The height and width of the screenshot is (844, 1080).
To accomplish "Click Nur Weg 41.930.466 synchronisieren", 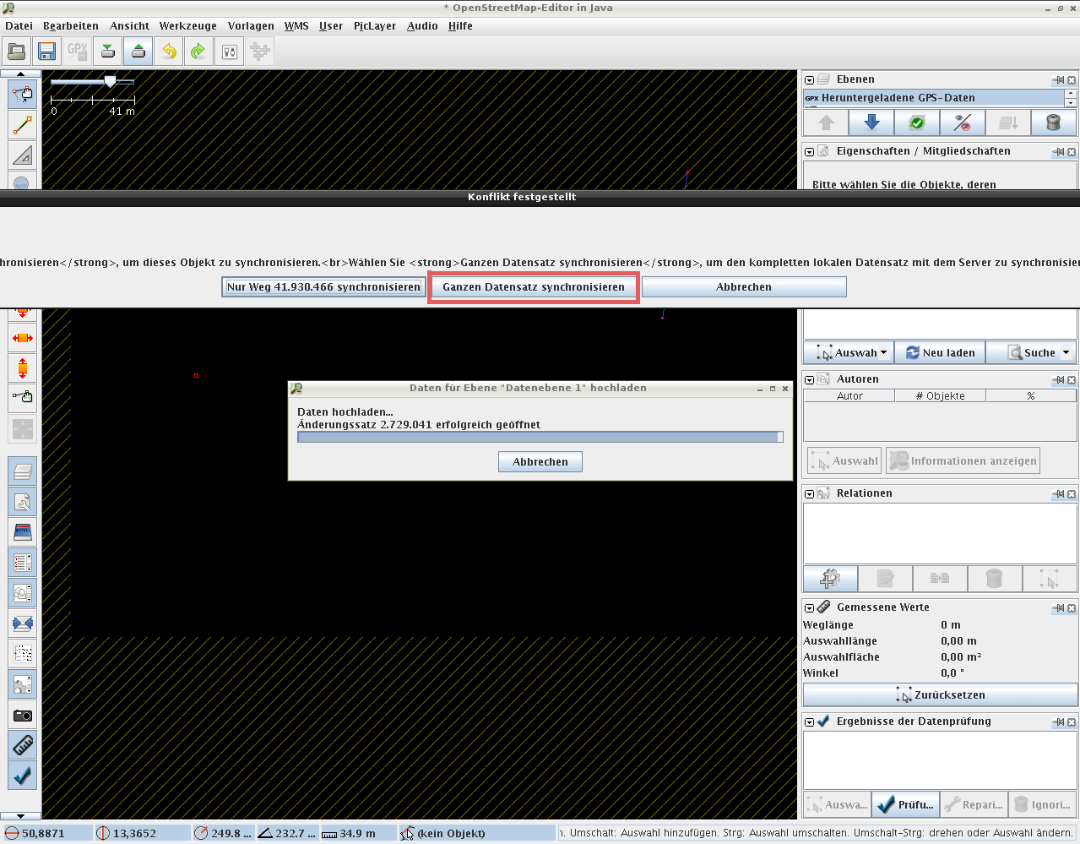I will coord(323,287).
